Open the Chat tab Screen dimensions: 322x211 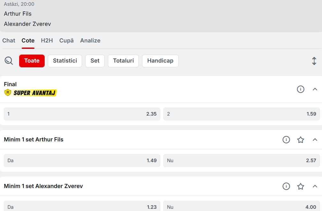pyautogui.click(x=9, y=41)
